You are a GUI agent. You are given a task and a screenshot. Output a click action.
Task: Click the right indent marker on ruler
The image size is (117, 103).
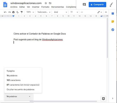coord(101,16)
